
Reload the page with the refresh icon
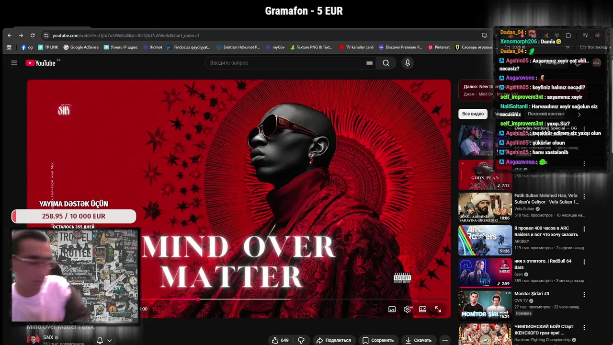[33, 35]
